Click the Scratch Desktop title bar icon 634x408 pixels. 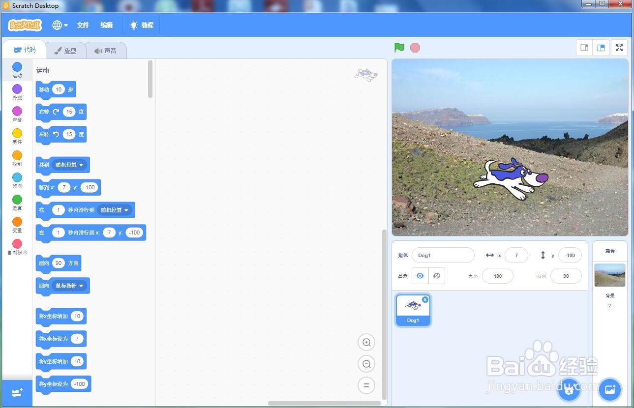point(6,6)
